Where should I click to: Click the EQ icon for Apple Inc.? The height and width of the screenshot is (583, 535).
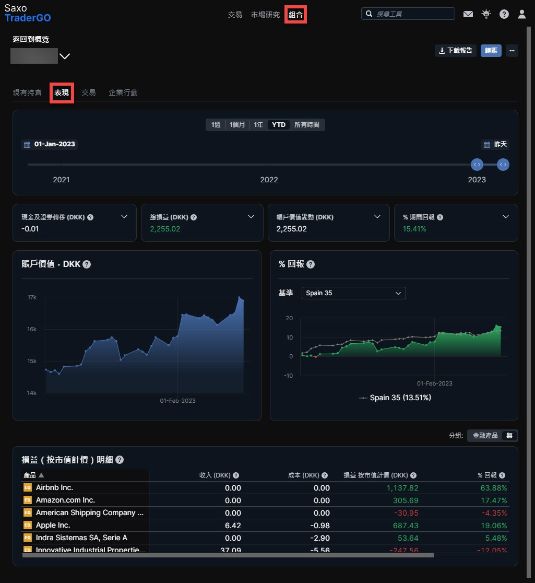28,525
